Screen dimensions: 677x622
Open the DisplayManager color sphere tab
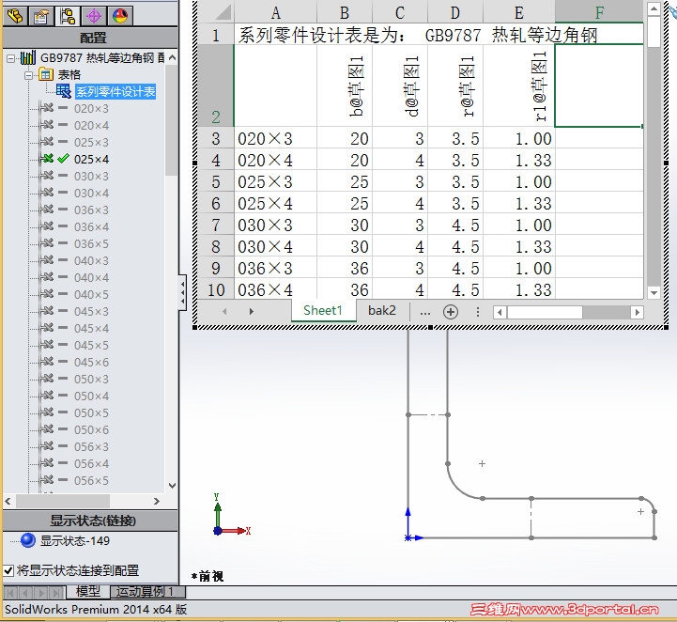click(x=120, y=16)
